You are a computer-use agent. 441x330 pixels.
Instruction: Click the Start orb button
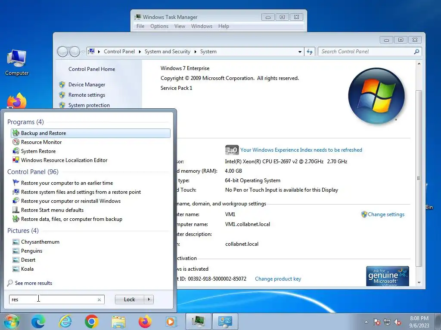point(12,321)
